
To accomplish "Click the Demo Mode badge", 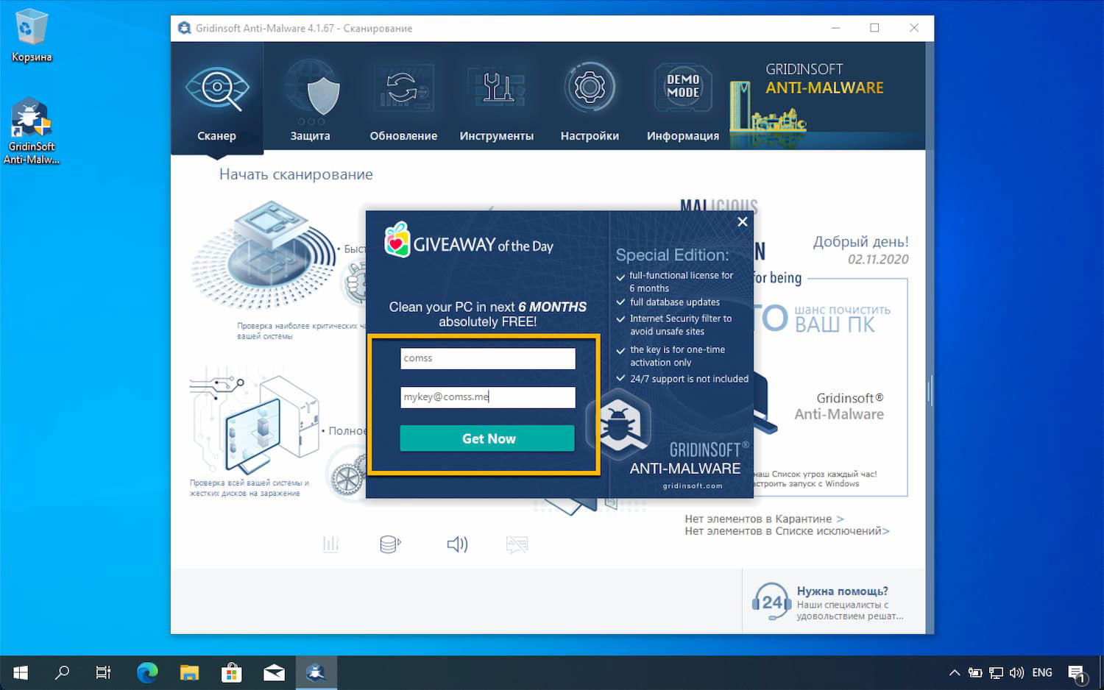I will click(x=682, y=87).
